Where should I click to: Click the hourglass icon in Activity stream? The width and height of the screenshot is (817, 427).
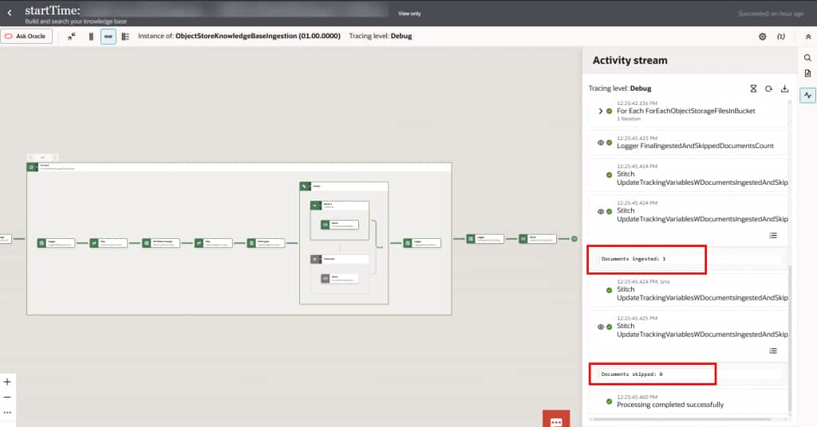click(753, 89)
